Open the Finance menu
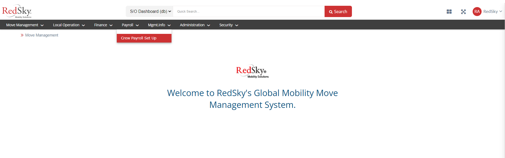The height and width of the screenshot is (158, 505). click(x=103, y=25)
